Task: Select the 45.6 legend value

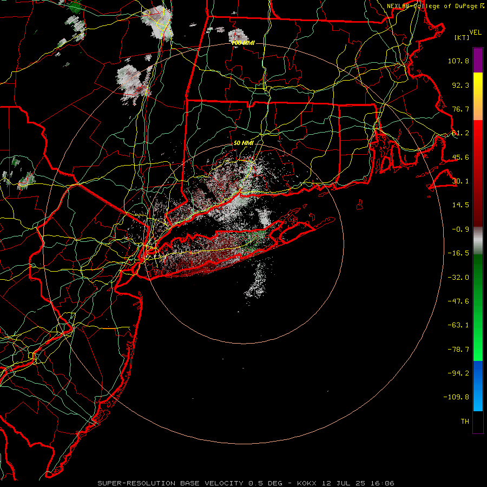Action: click(460, 157)
